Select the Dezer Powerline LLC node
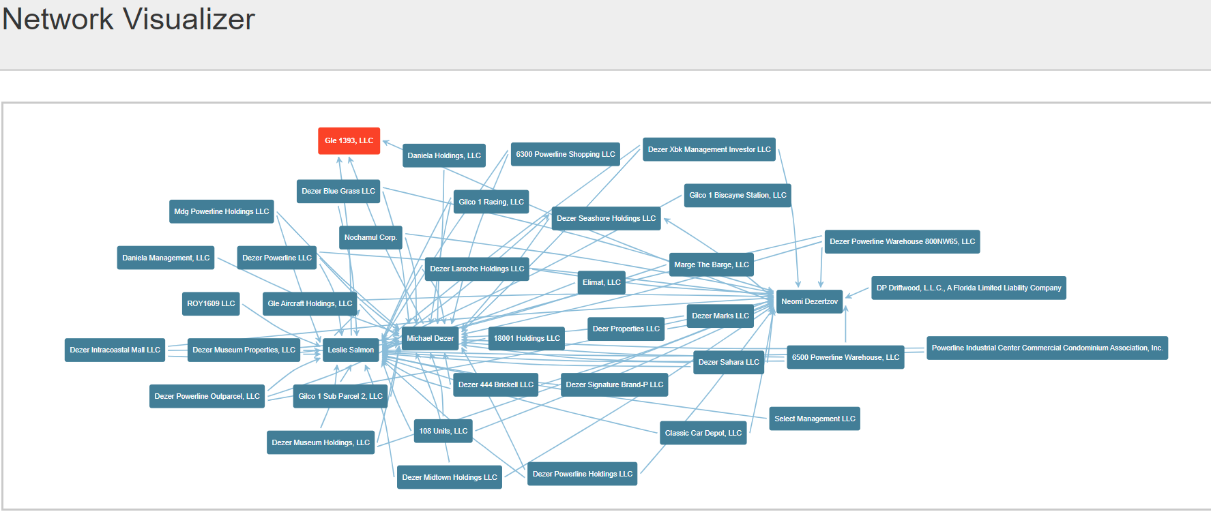Screen dimensions: 1211x529 277,258
